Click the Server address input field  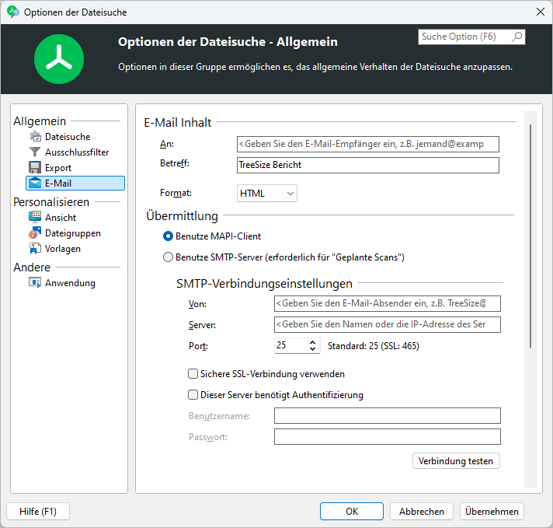point(388,324)
